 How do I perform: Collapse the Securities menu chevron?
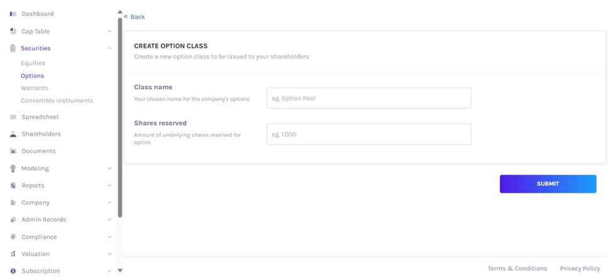[x=110, y=48]
